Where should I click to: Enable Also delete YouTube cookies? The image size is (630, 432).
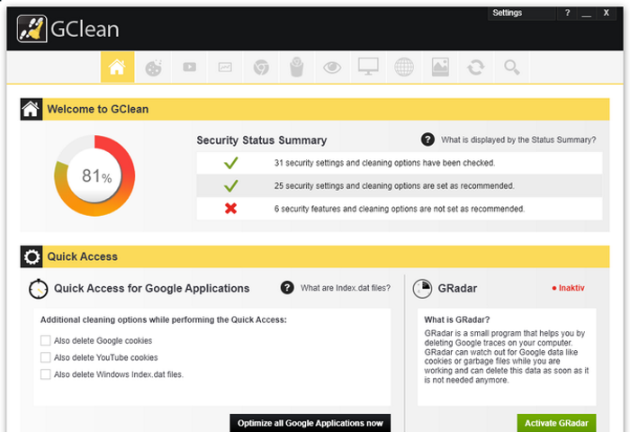tap(45, 357)
